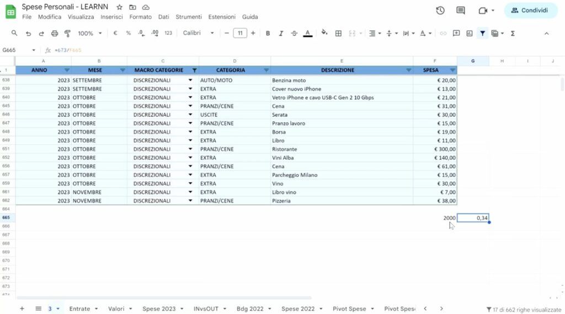Open the Guida menu
This screenshot has width=565, height=314.
click(x=250, y=17)
